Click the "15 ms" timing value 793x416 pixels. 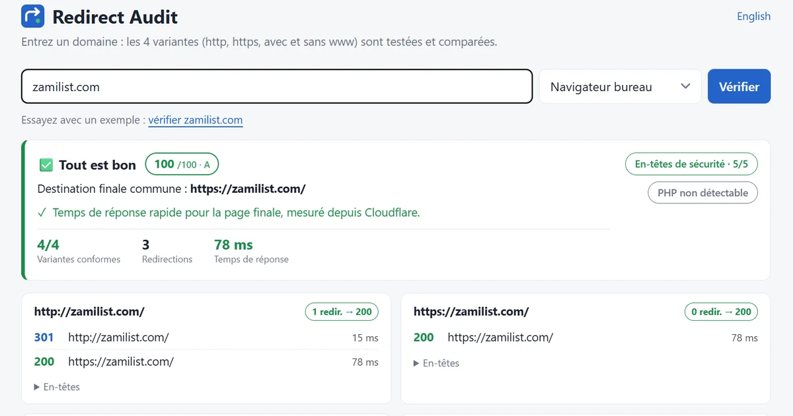click(x=365, y=338)
